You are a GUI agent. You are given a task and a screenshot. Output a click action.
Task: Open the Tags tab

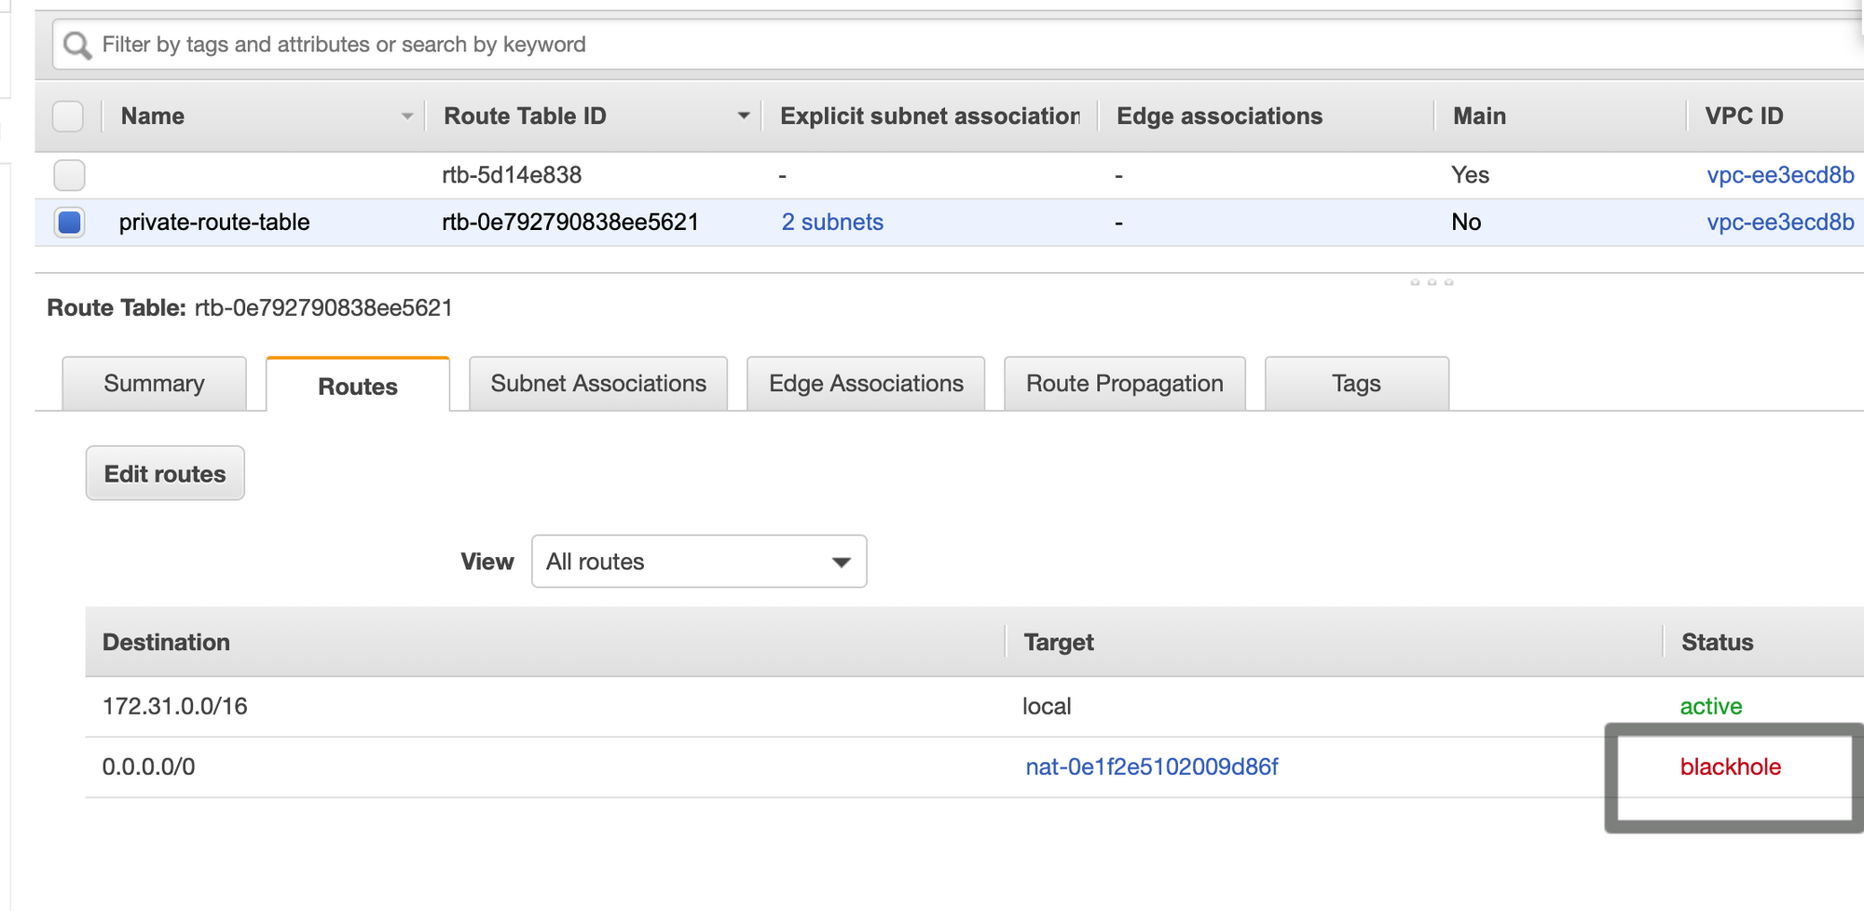1355,384
